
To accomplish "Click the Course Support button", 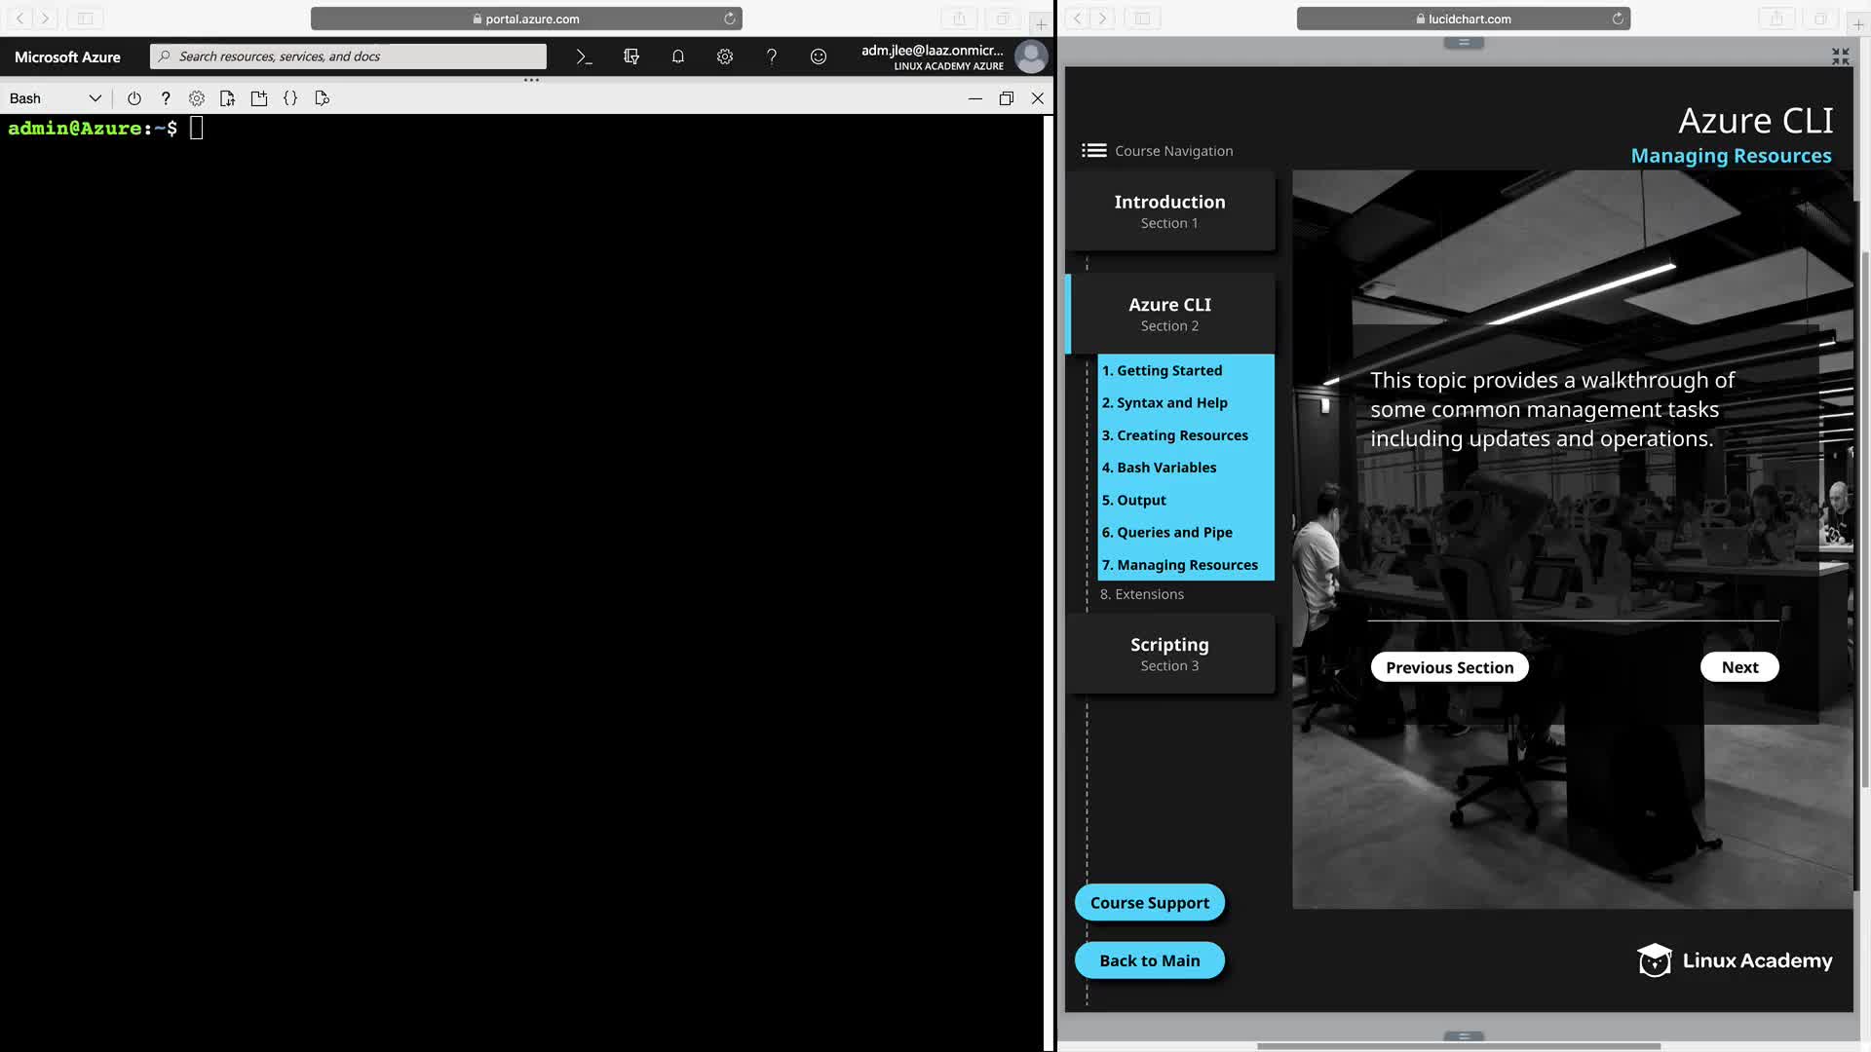I will [1149, 903].
